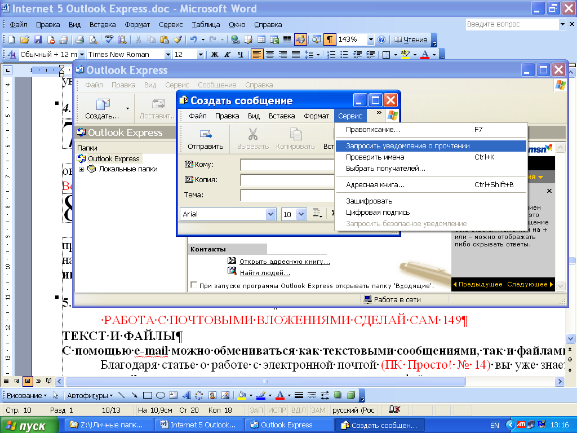Open Word Help question mark icon
This screenshot has height=433, width=577.
[381, 39]
